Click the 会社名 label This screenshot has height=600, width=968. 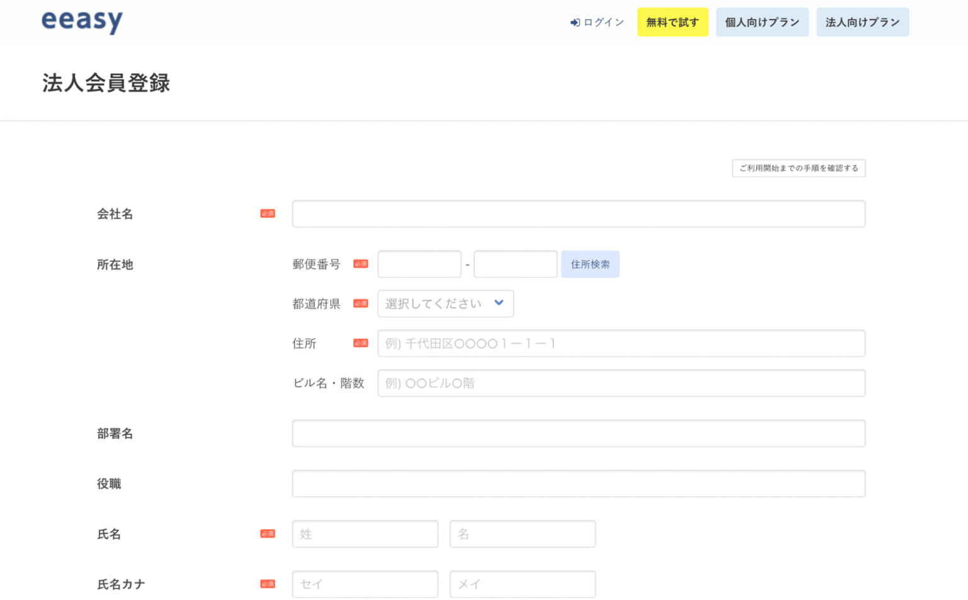(115, 214)
